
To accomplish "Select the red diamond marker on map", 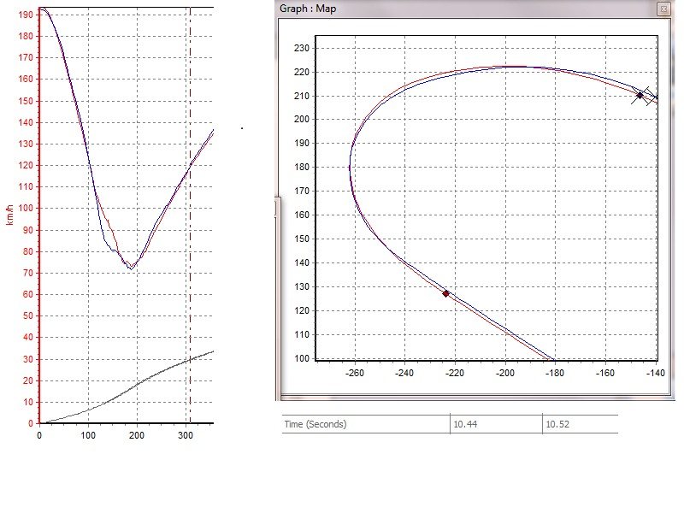I will pos(445,293).
